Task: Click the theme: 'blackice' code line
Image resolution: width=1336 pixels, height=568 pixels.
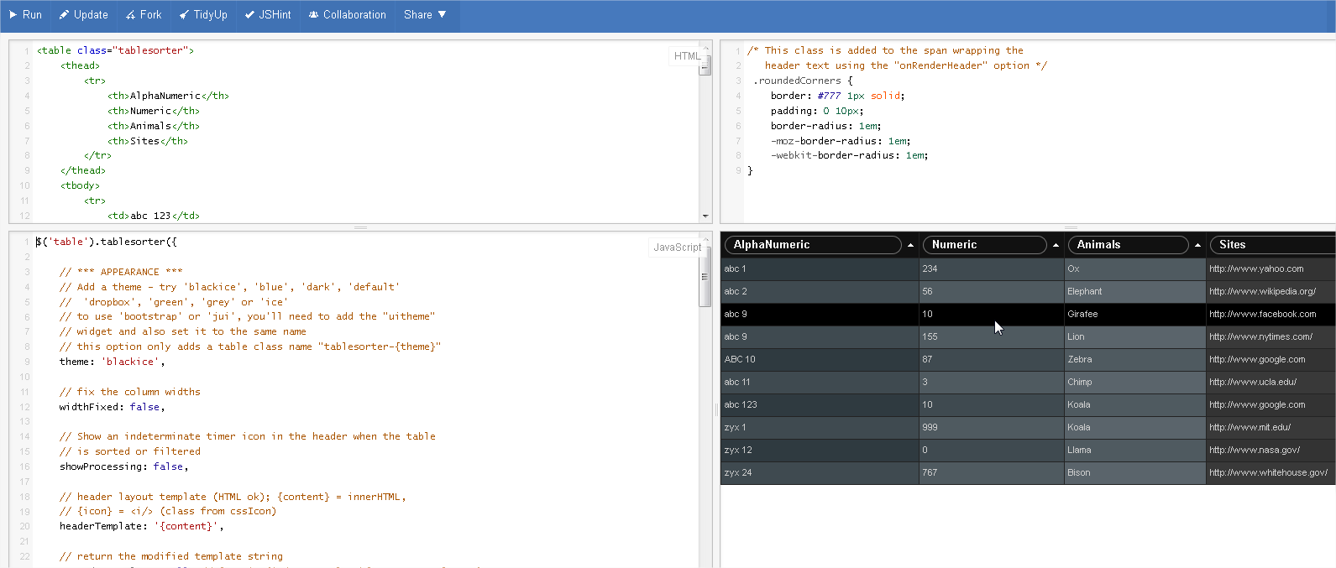Action: pos(112,362)
